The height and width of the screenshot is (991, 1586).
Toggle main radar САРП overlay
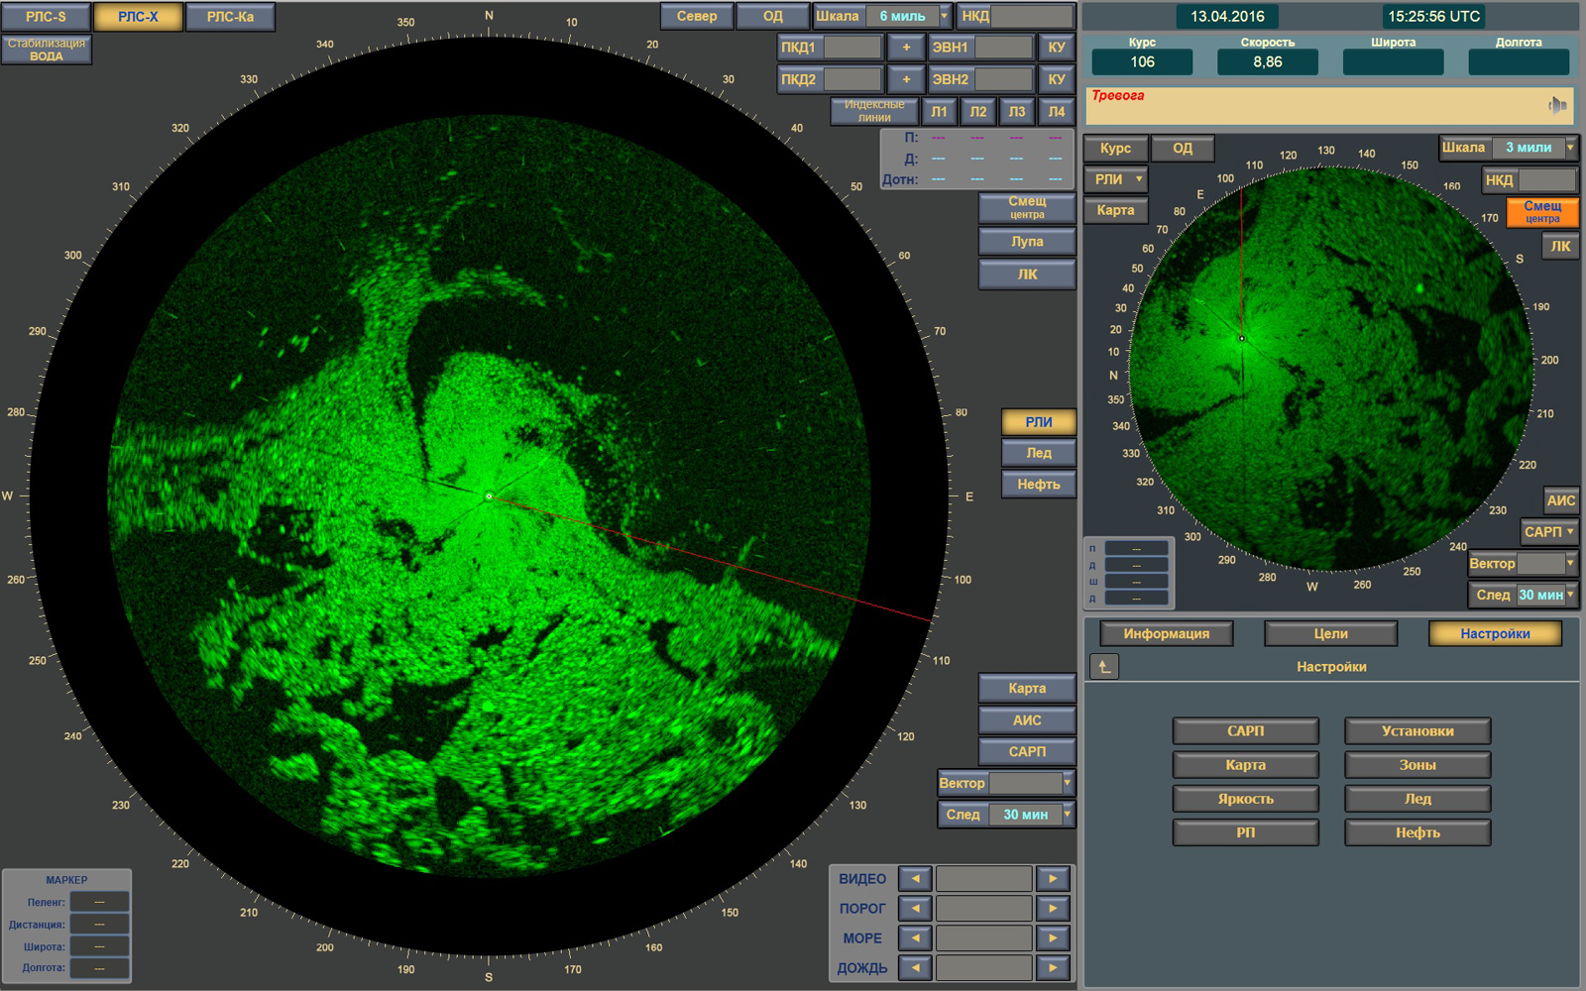1027,752
